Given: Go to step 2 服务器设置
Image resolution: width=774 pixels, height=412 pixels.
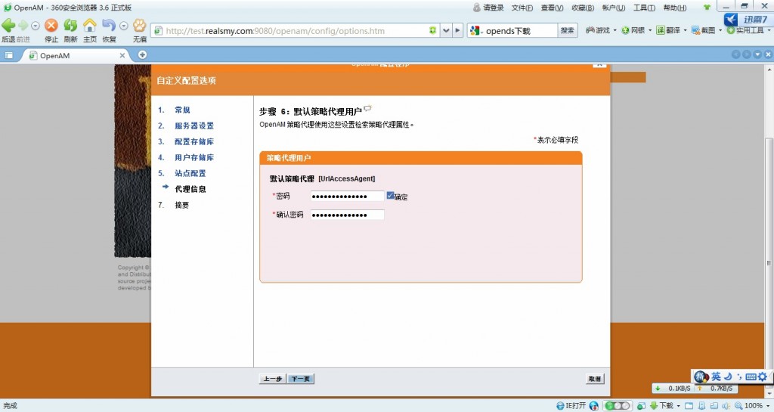Looking at the screenshot, I should 194,125.
